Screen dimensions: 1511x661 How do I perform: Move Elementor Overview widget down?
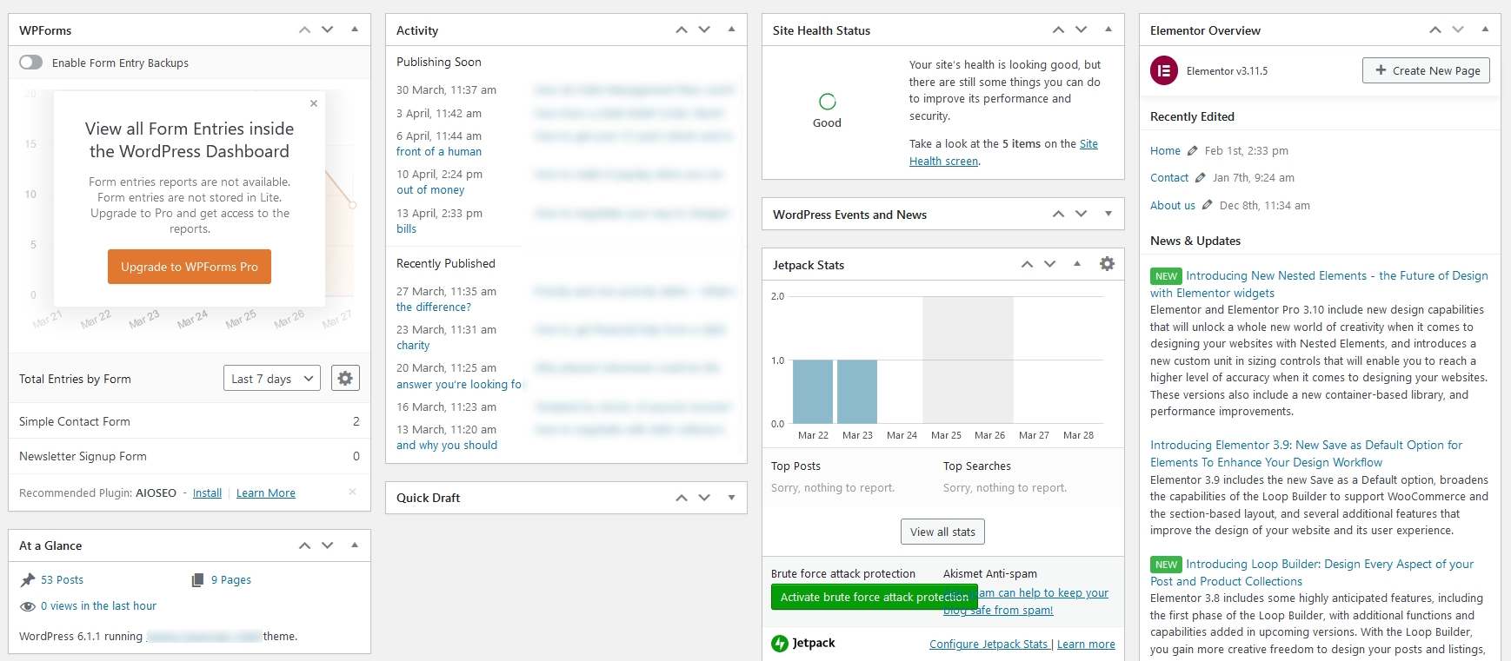(x=1458, y=30)
